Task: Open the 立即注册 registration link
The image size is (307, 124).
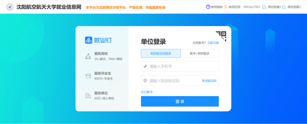Action: tap(213, 43)
